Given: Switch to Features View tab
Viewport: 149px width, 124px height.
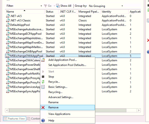Looking at the screenshot, I should tap(14, 119).
